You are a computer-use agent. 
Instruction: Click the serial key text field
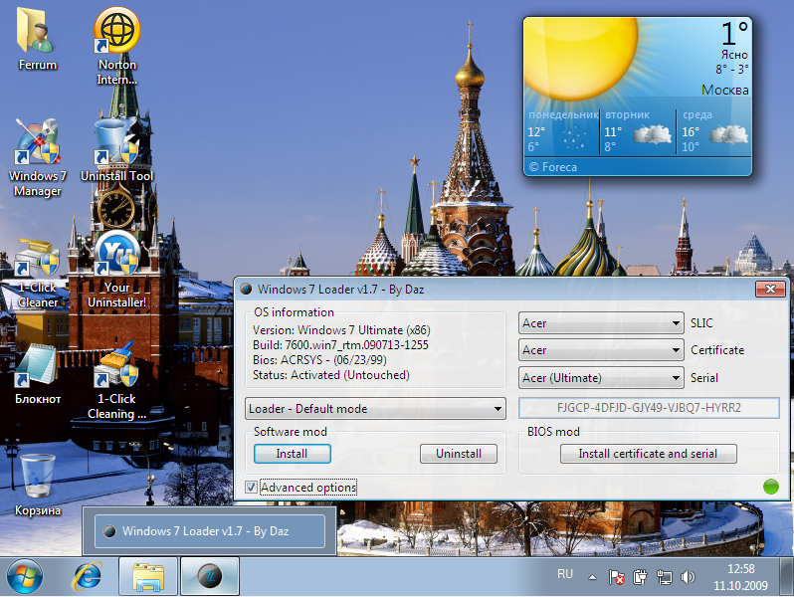click(x=649, y=408)
